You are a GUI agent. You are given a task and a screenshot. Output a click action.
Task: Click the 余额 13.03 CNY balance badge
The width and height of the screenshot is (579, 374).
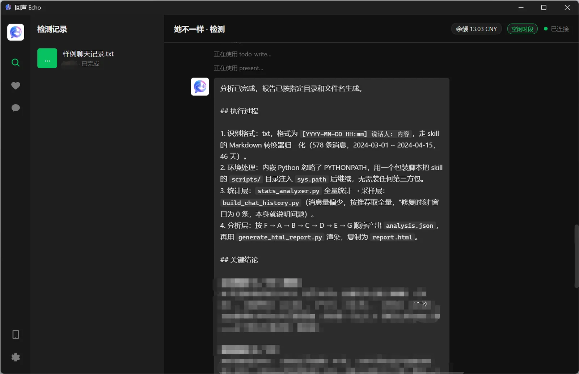pyautogui.click(x=476, y=29)
